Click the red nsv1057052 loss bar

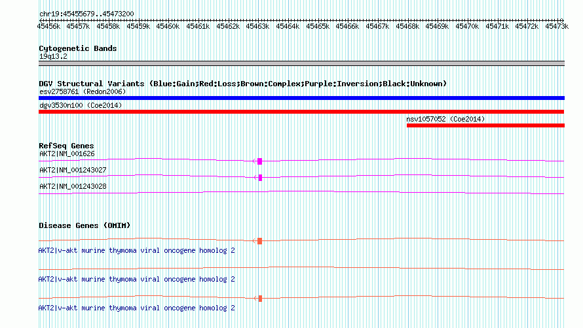coord(485,125)
